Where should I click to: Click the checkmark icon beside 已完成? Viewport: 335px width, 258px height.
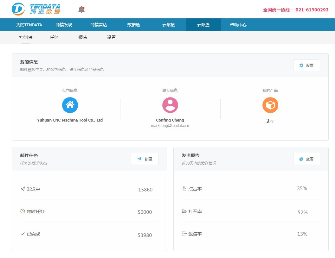tap(23, 234)
